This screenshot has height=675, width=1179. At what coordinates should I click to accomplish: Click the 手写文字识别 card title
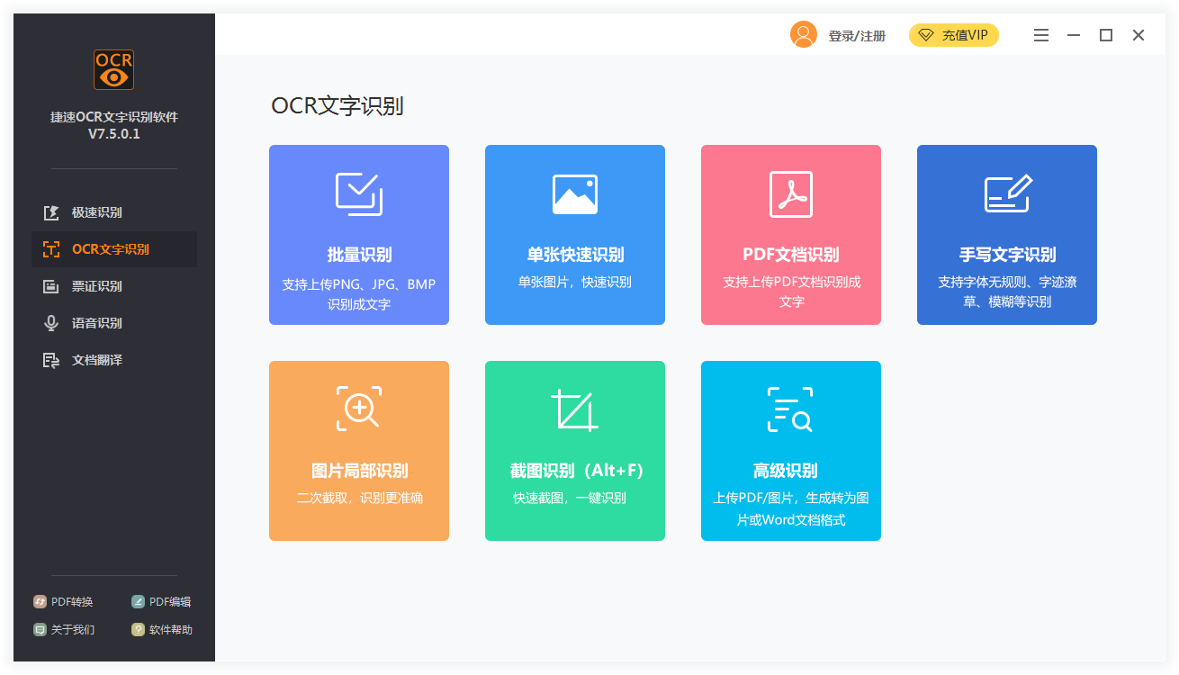pyautogui.click(x=1007, y=255)
